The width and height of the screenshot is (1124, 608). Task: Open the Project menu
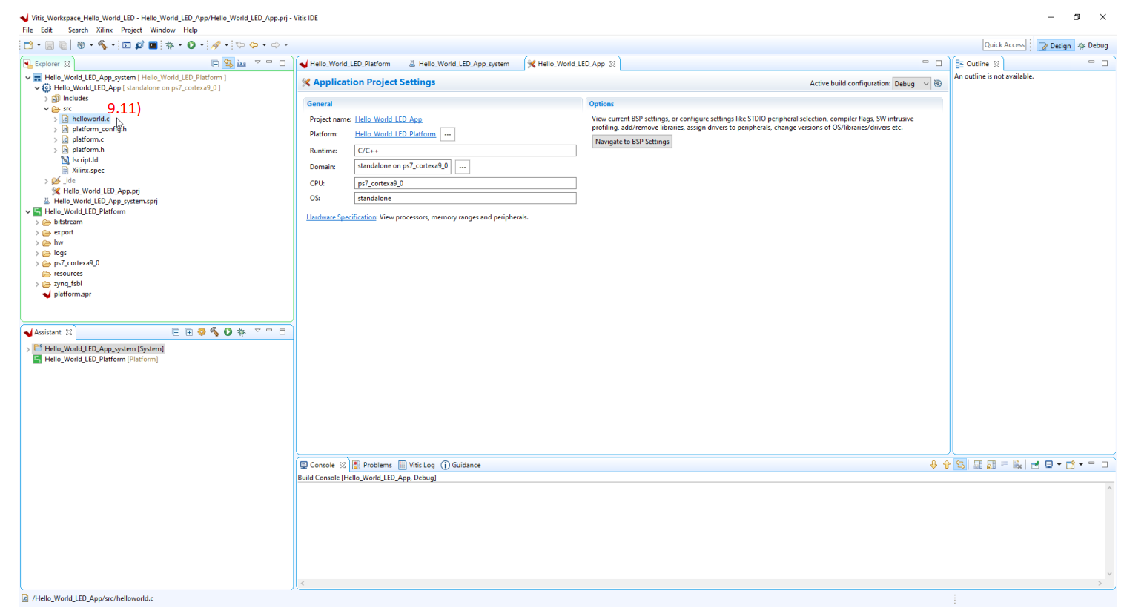[x=131, y=30]
